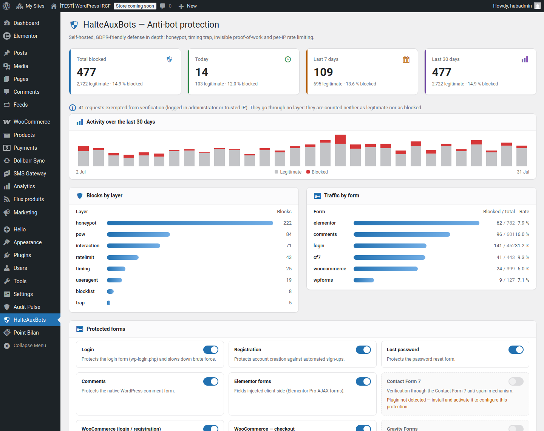
Task: Toggle Lost password protection off
Action: coord(516,350)
